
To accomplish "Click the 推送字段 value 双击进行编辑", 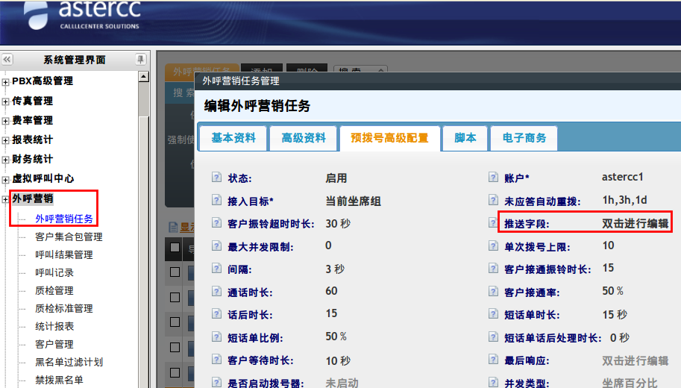I will (635, 223).
